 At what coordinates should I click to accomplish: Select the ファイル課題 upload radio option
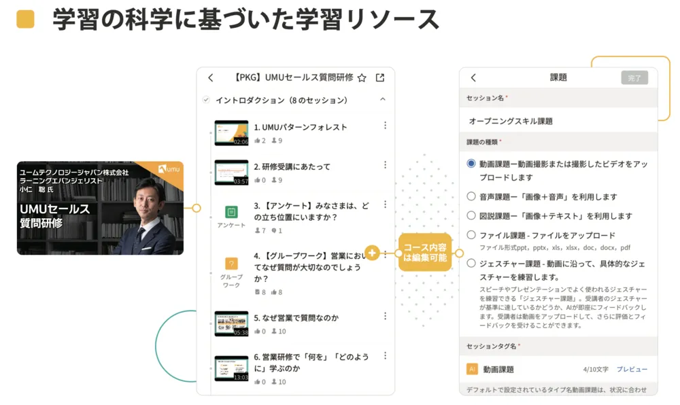[471, 235]
